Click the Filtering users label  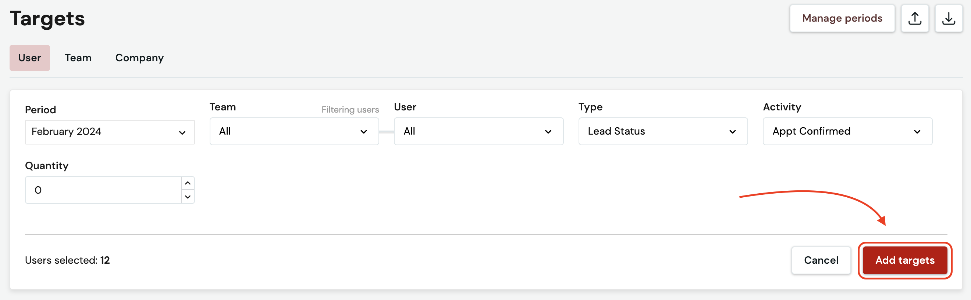350,110
